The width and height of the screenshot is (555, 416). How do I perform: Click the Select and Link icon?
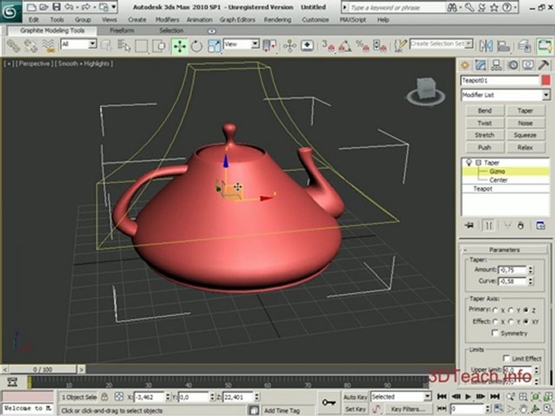point(14,46)
